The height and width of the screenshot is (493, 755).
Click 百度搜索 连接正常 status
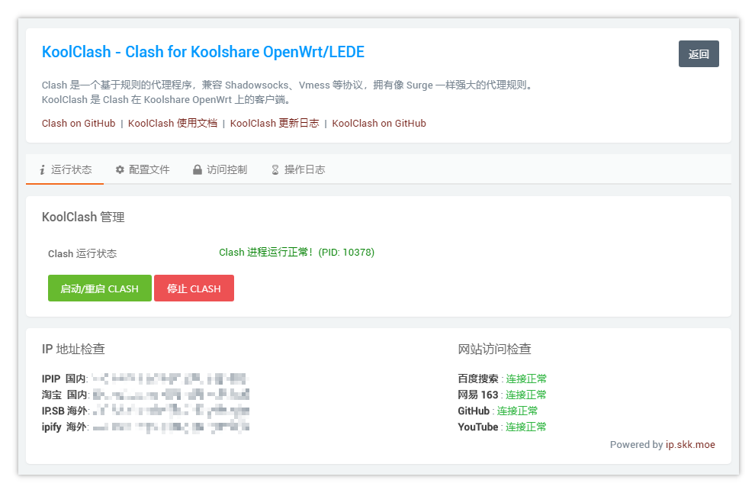click(526, 379)
